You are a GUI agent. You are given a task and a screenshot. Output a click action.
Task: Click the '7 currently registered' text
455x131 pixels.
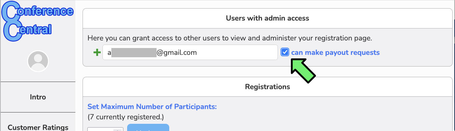(126, 117)
